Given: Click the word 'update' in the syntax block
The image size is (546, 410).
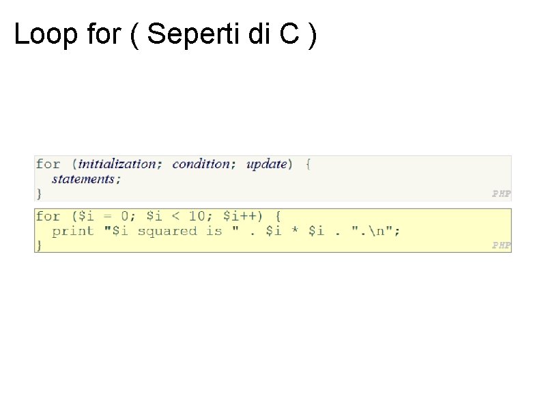Looking at the screenshot, I should pos(267,164).
